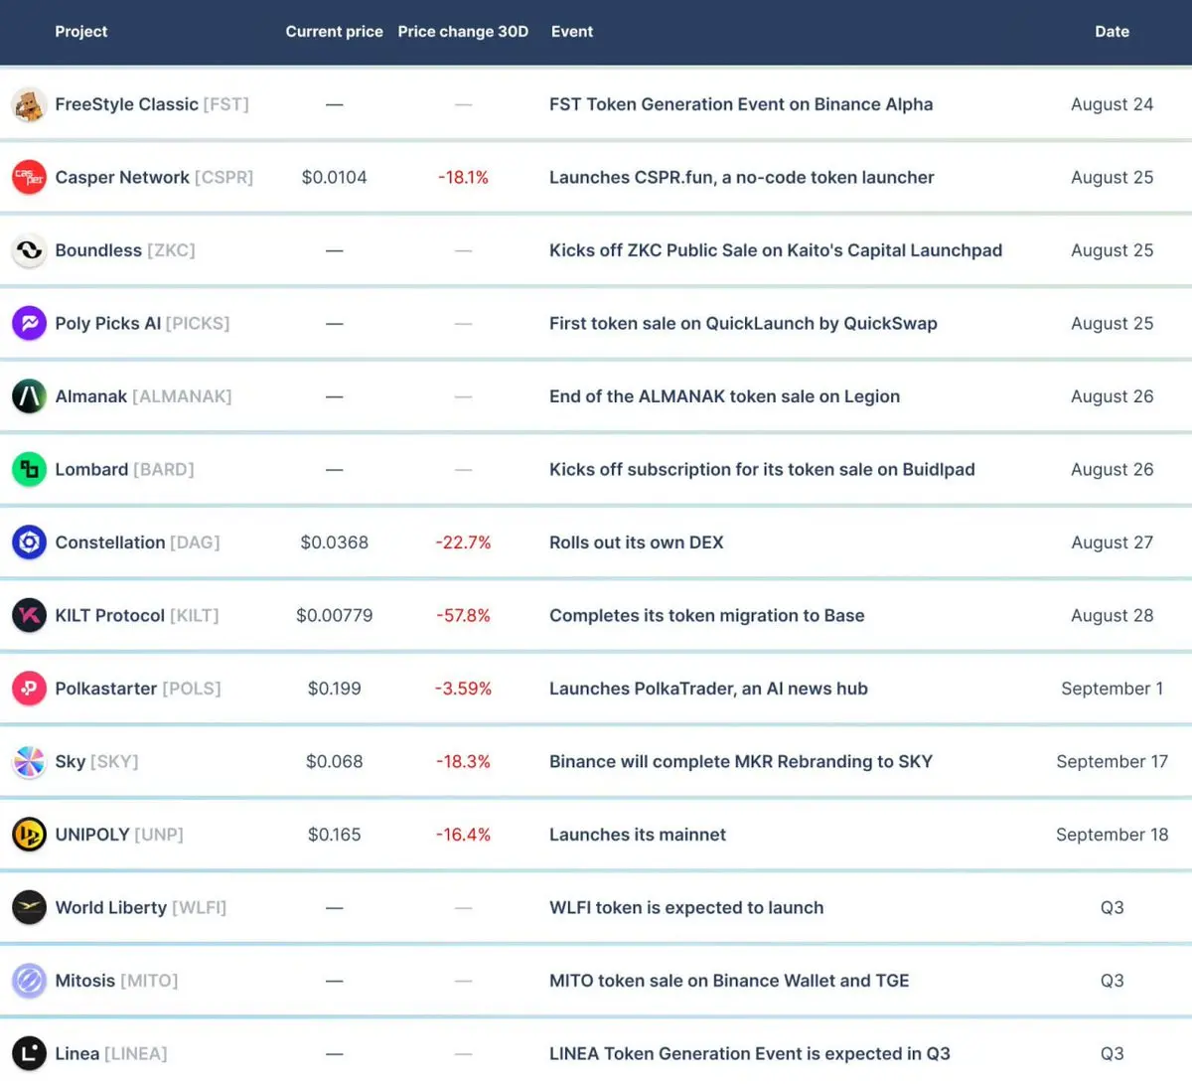1192x1084 pixels.
Task: Click the Date column header
Action: pyautogui.click(x=1112, y=32)
